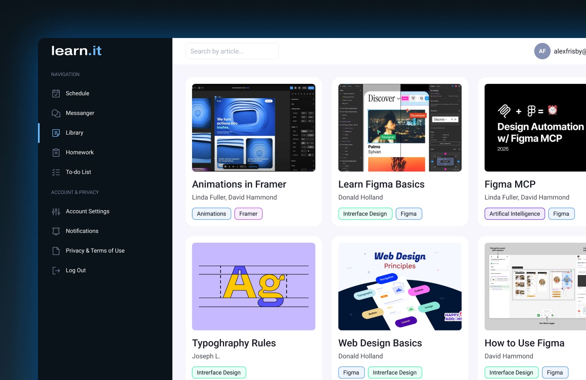Click the Animations tag under Animations in Framer

click(211, 213)
